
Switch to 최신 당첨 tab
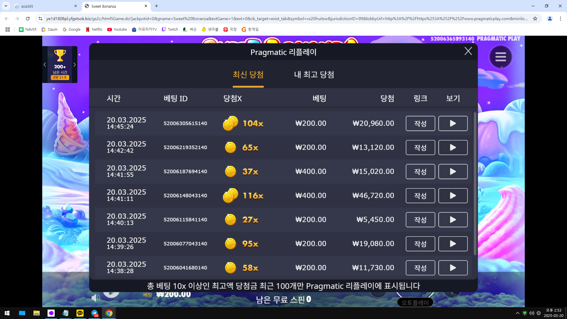pos(248,74)
